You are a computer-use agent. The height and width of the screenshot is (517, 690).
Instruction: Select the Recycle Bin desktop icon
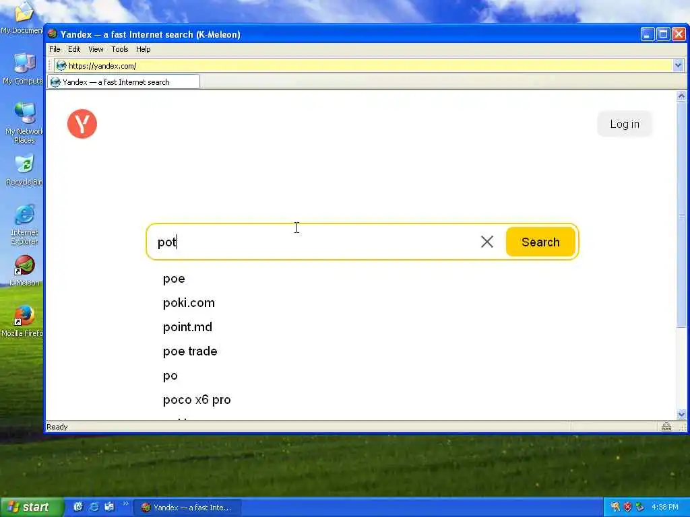click(24, 170)
